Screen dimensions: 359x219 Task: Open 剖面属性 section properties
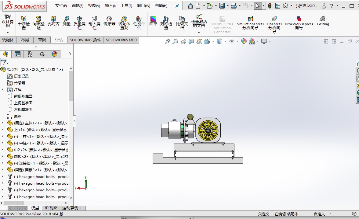(94, 23)
